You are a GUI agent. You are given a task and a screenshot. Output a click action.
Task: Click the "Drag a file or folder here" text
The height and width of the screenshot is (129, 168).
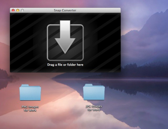tap(65, 65)
